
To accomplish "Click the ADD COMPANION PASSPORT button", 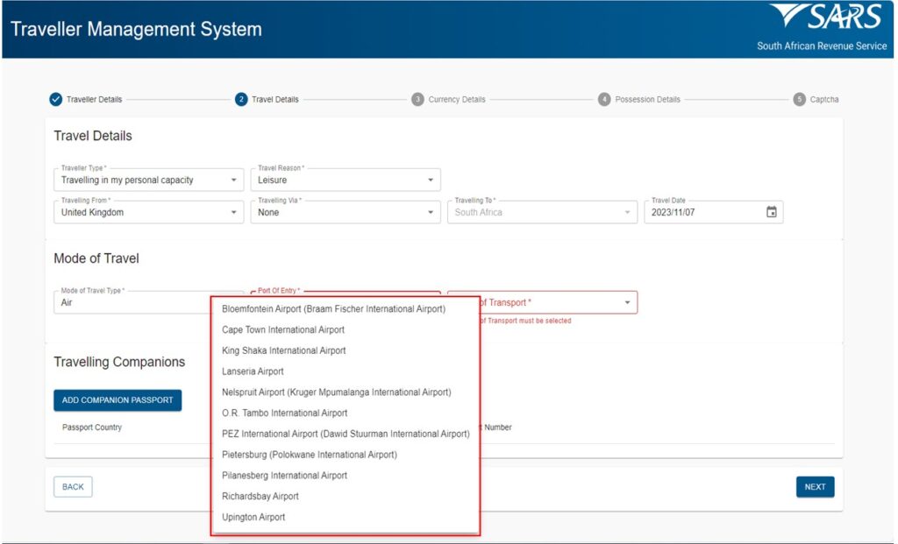I will (x=117, y=399).
